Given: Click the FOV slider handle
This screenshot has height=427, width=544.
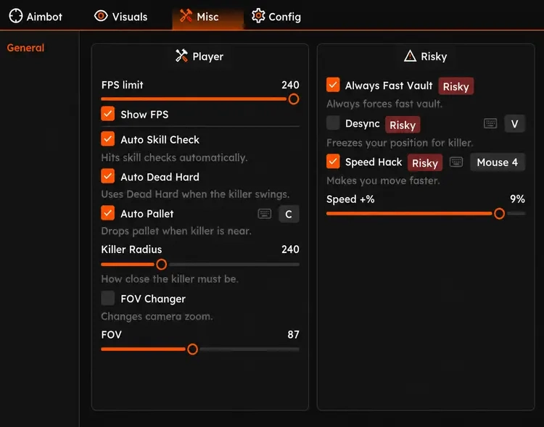Looking at the screenshot, I should [192, 349].
